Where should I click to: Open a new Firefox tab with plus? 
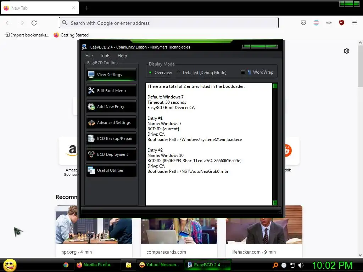[x=86, y=8]
